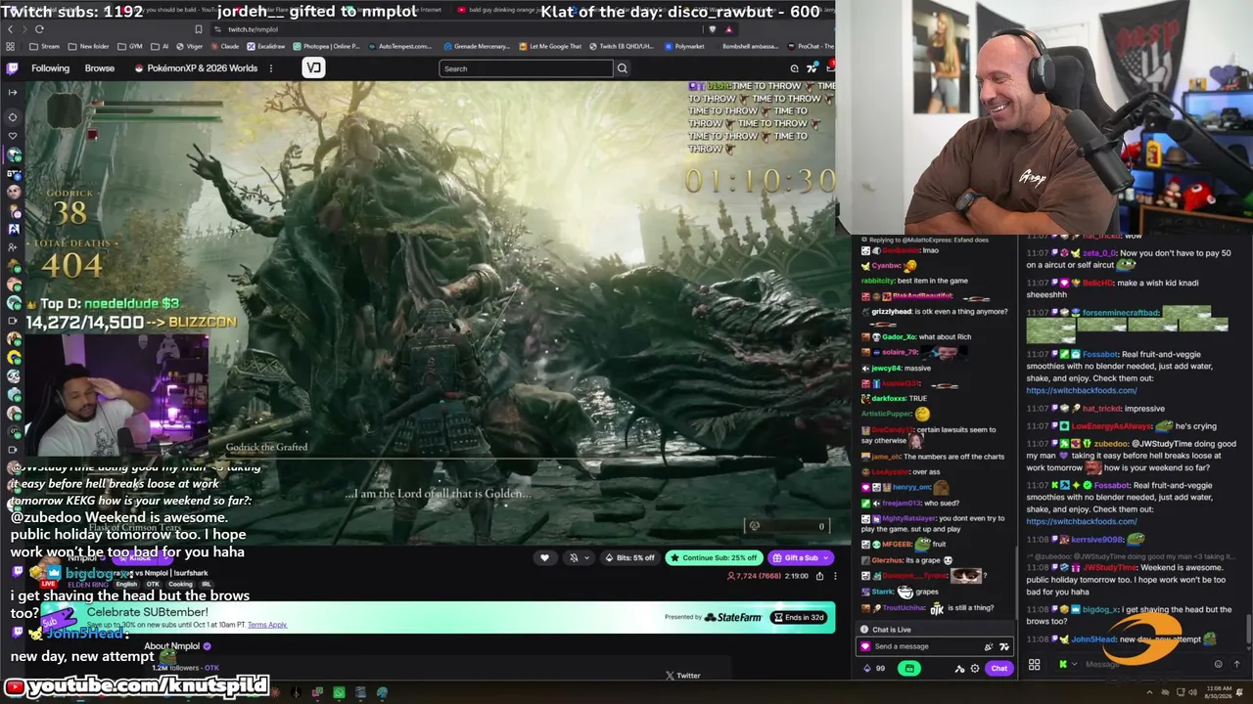Toggle stream notifications bell
Viewport: 1253px width, 704px height.
574,558
